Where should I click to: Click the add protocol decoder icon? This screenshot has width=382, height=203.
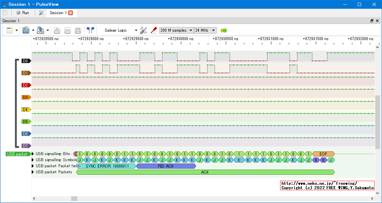tap(223, 30)
